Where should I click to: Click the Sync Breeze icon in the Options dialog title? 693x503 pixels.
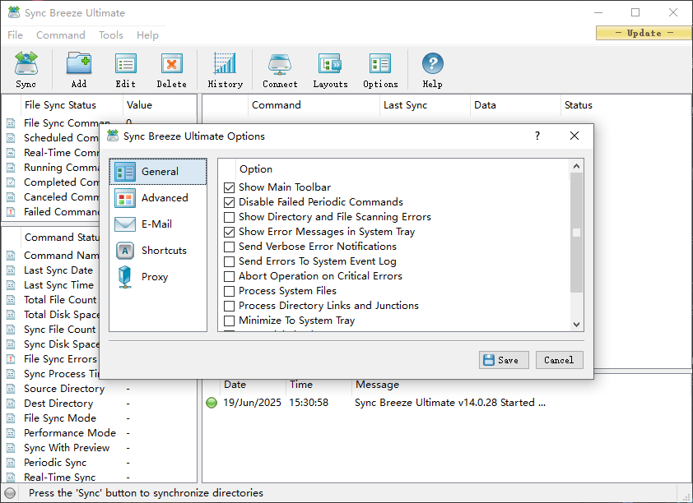click(x=113, y=136)
